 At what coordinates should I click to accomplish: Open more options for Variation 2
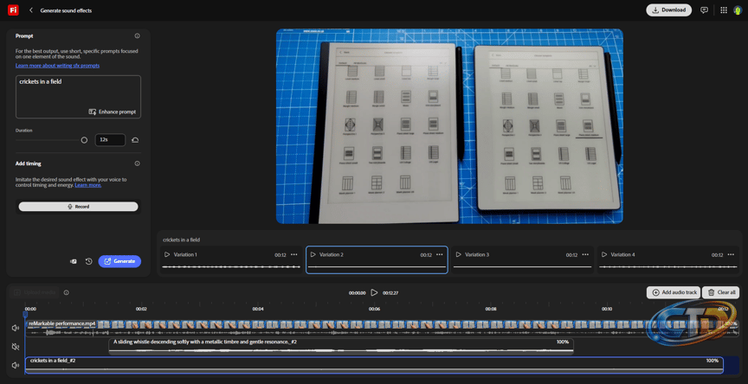(439, 254)
